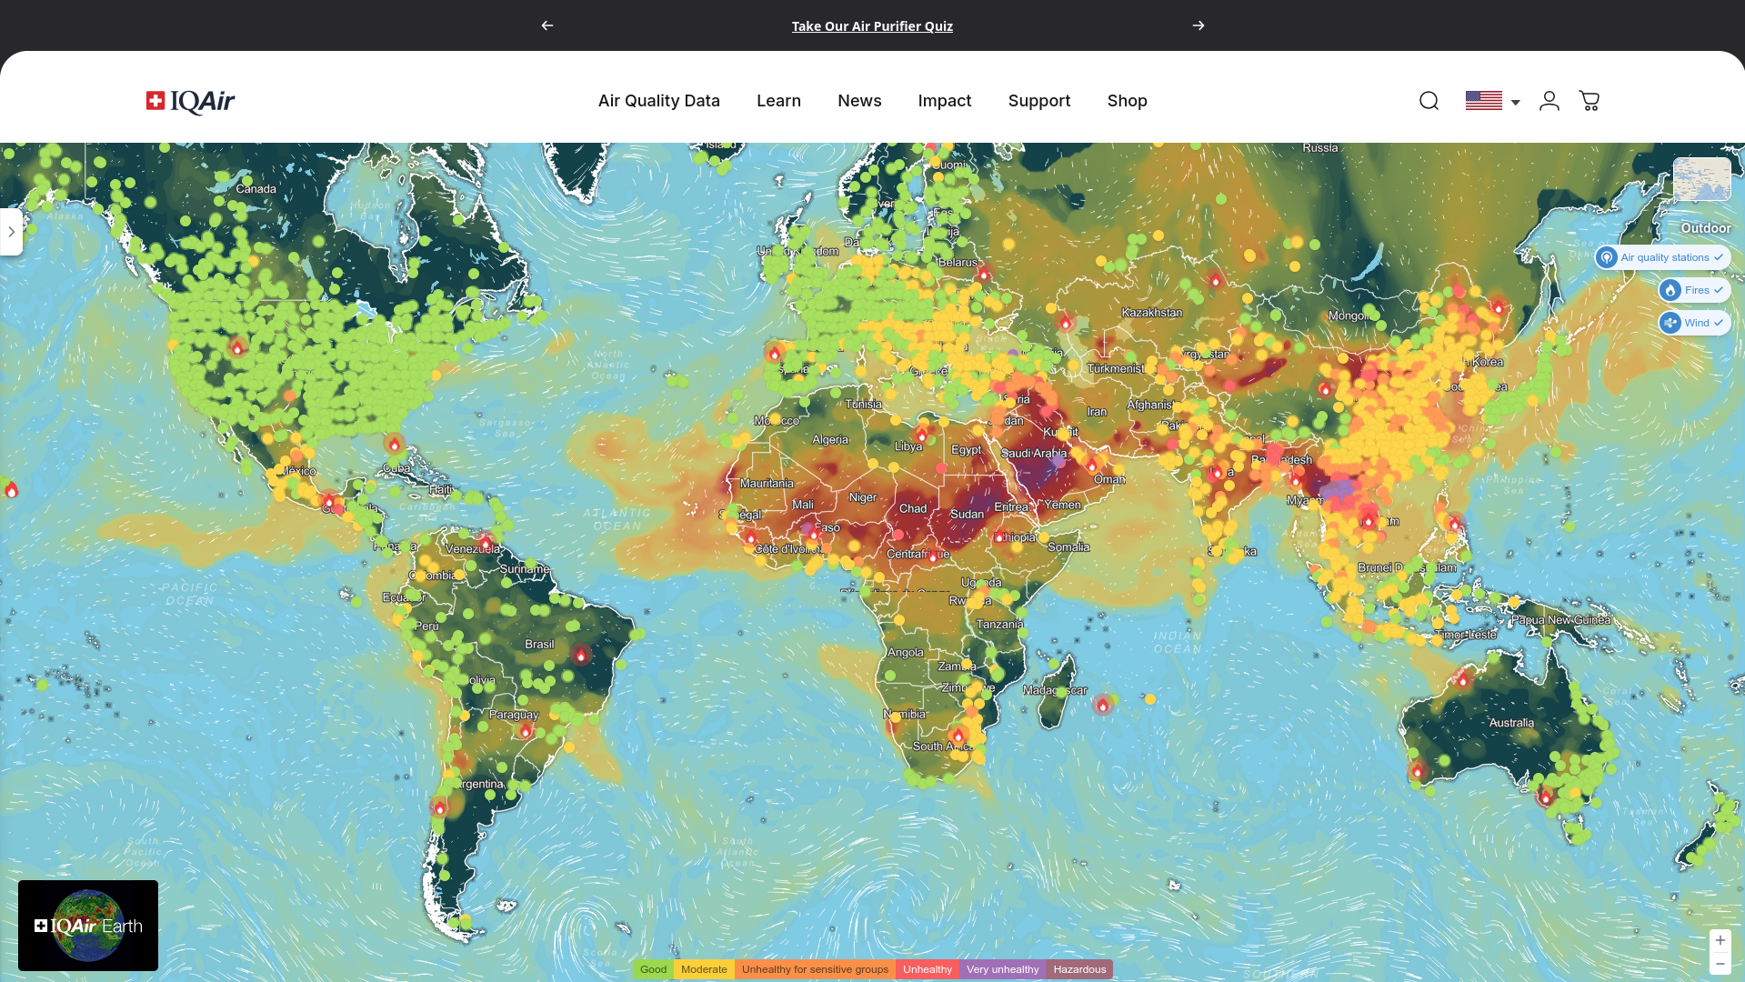Toggle the Air quality stations layer
Screen dimensions: 1745x982
(1662, 257)
